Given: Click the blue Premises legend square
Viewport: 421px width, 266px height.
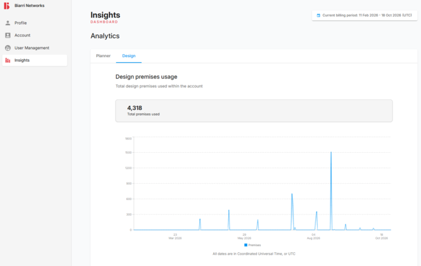Looking at the screenshot, I should click(x=246, y=245).
